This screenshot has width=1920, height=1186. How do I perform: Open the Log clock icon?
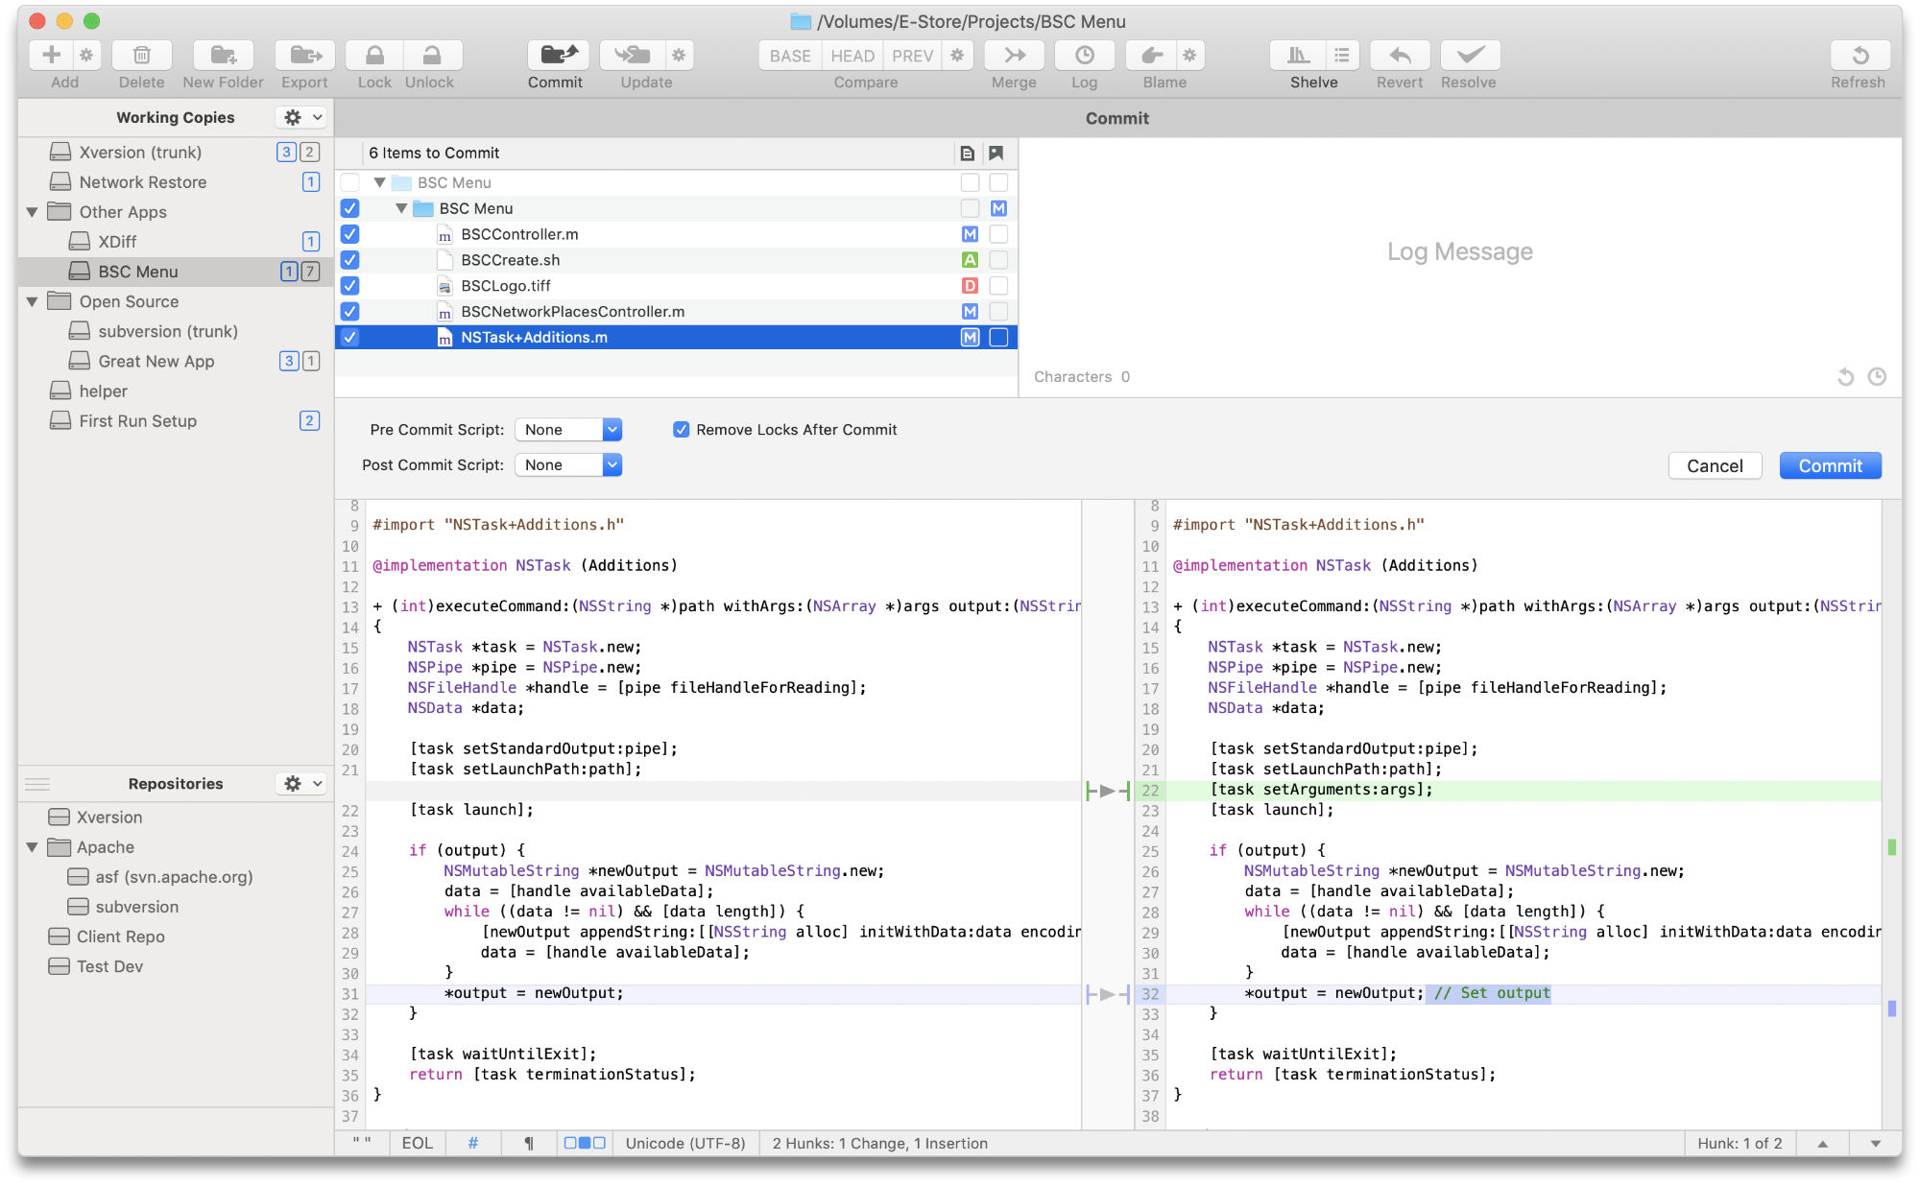(x=1085, y=56)
